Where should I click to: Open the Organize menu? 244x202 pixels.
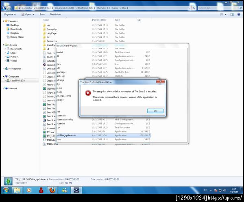point(10,14)
